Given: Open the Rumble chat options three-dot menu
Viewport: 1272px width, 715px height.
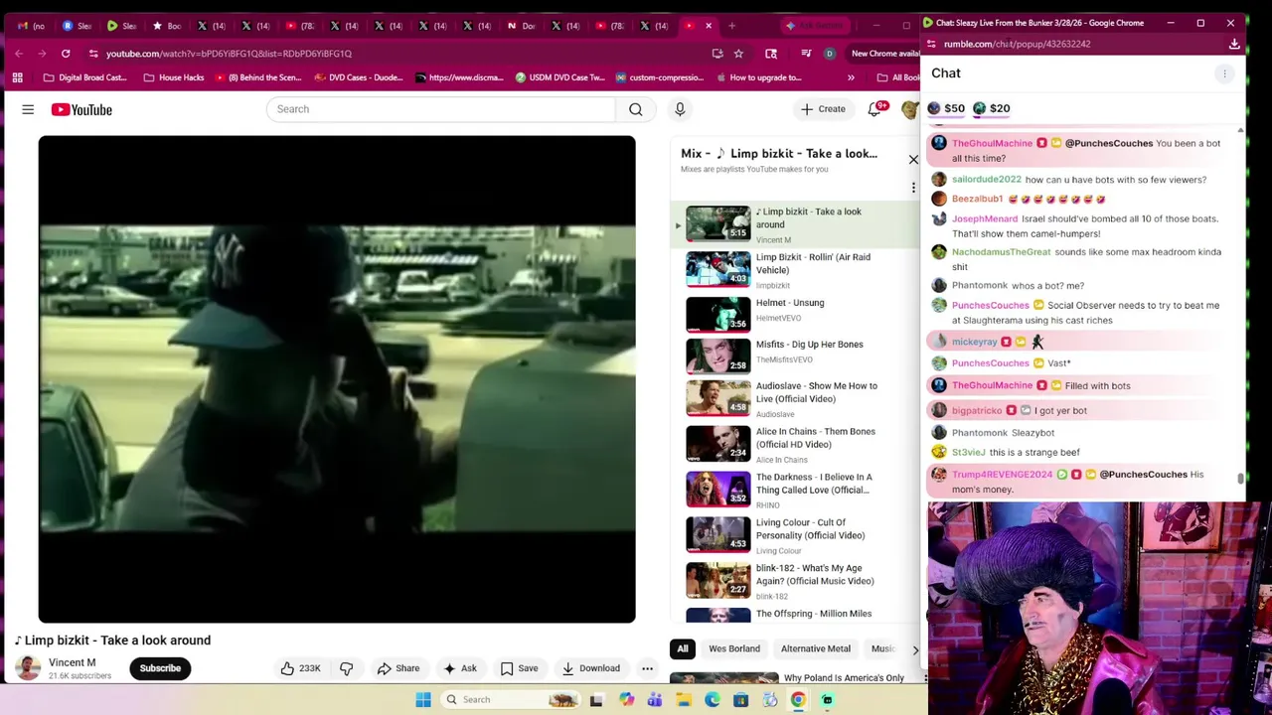Looking at the screenshot, I should [x=1225, y=73].
